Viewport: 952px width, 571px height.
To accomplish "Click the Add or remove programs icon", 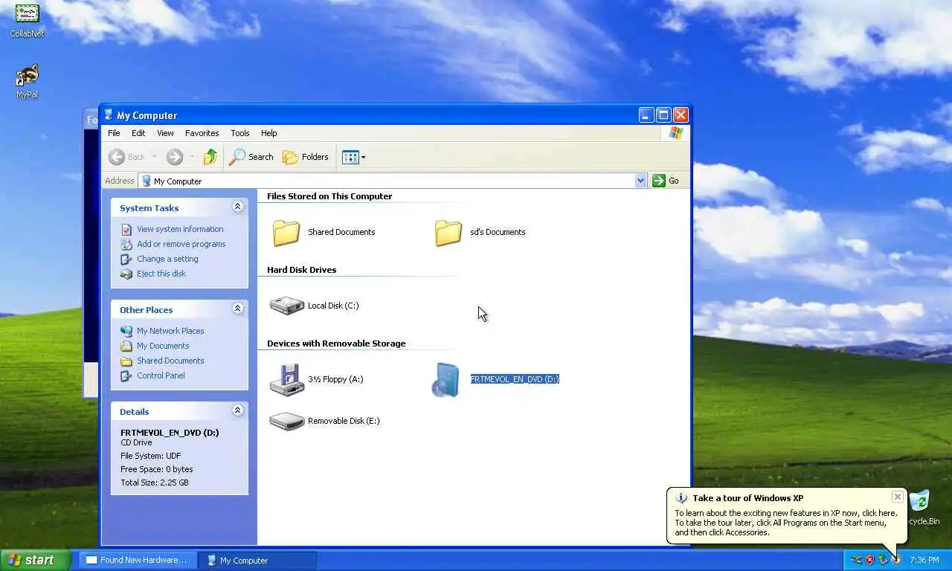I will click(126, 244).
